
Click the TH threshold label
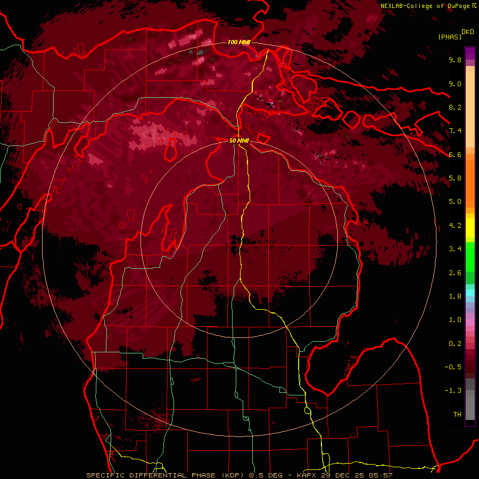pos(457,415)
